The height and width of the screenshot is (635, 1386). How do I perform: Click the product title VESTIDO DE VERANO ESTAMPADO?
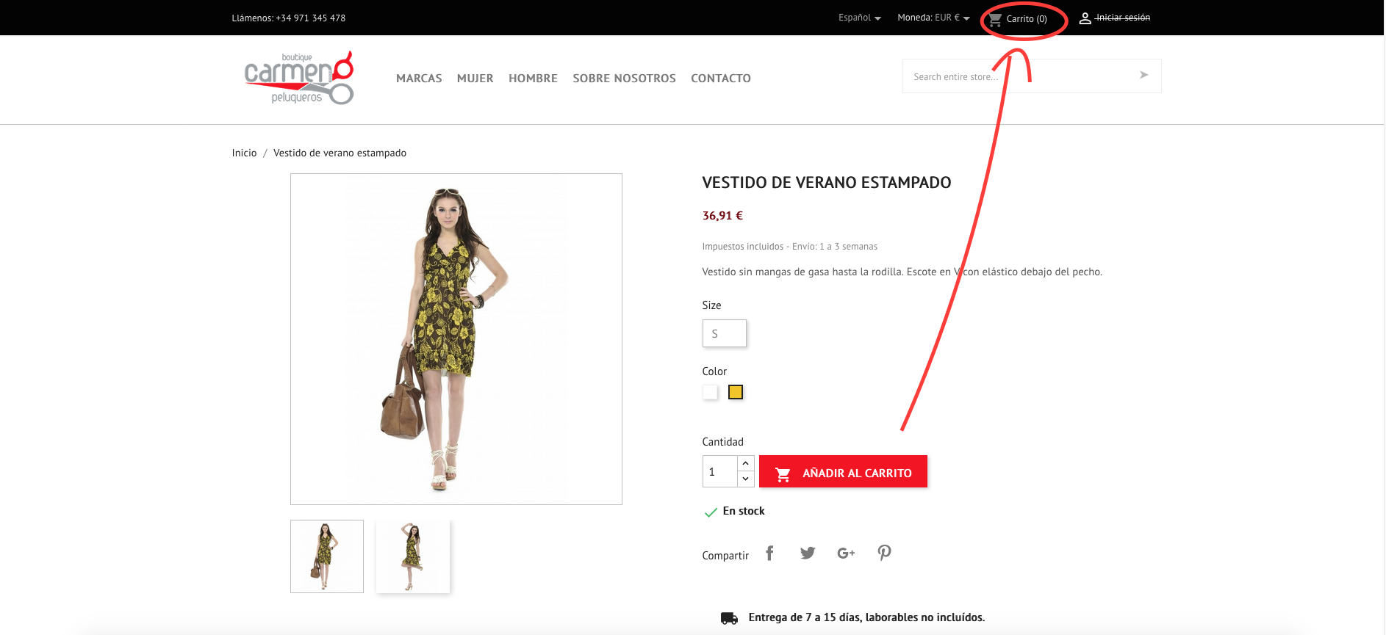tap(827, 183)
